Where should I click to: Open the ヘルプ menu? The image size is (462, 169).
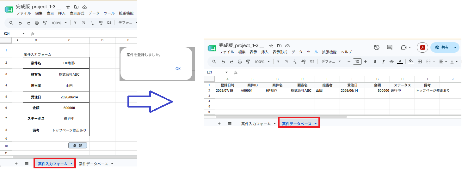[346, 52]
